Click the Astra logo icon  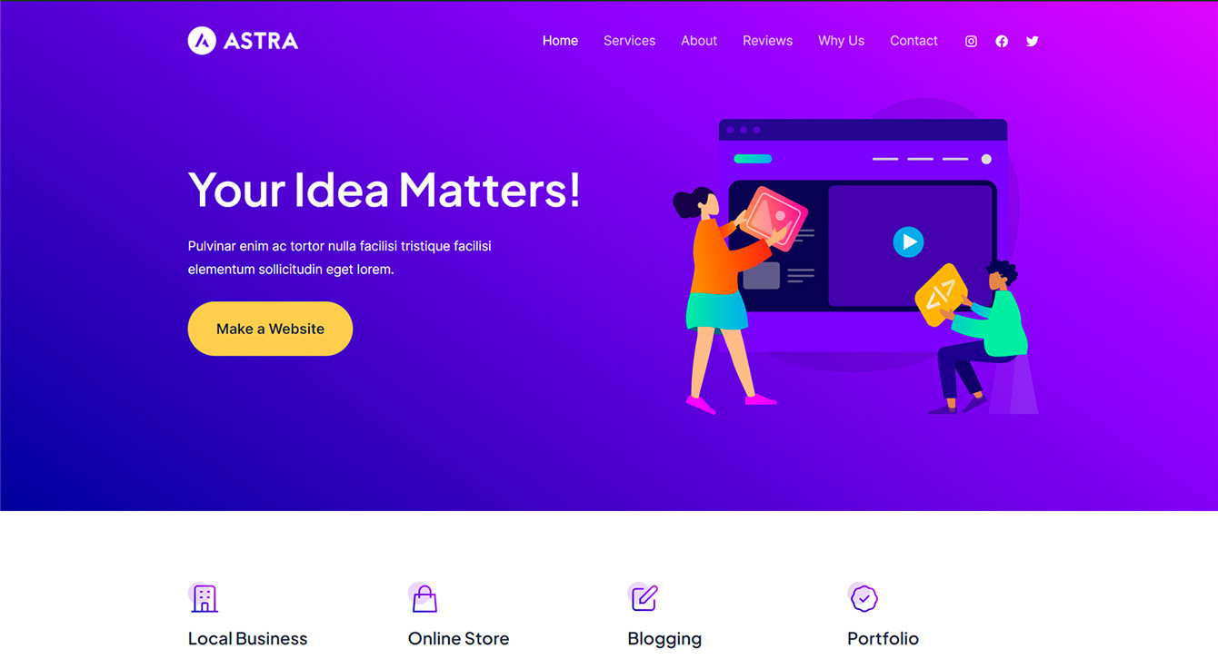pyautogui.click(x=202, y=40)
